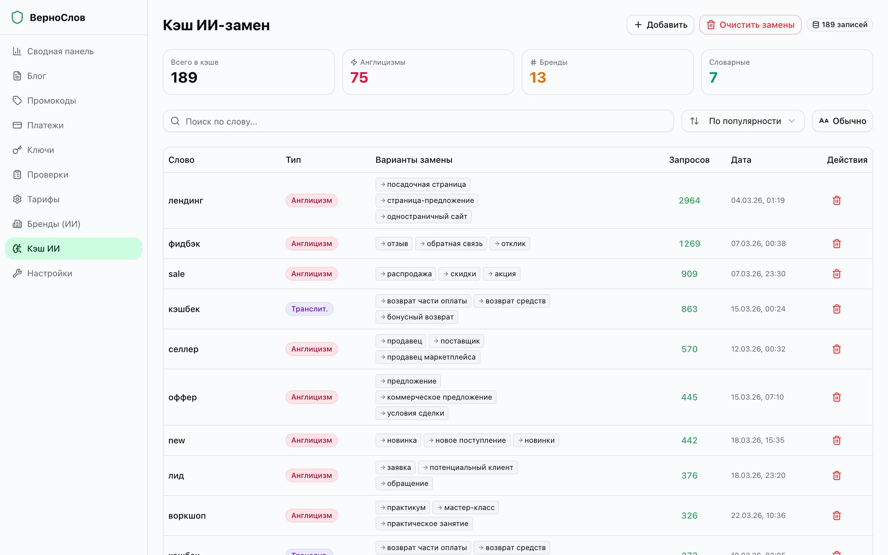Click the 189 записей badge

[x=840, y=25]
